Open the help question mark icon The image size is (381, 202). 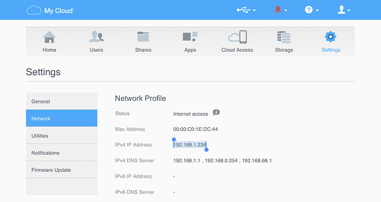click(309, 10)
